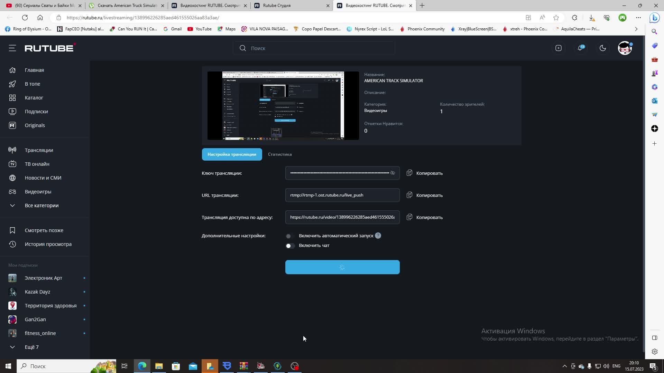Open the notifications bell icon
Image resolution: width=664 pixels, height=373 pixels.
tap(580, 48)
